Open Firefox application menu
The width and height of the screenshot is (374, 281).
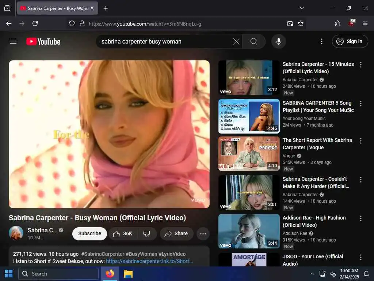(x=365, y=23)
